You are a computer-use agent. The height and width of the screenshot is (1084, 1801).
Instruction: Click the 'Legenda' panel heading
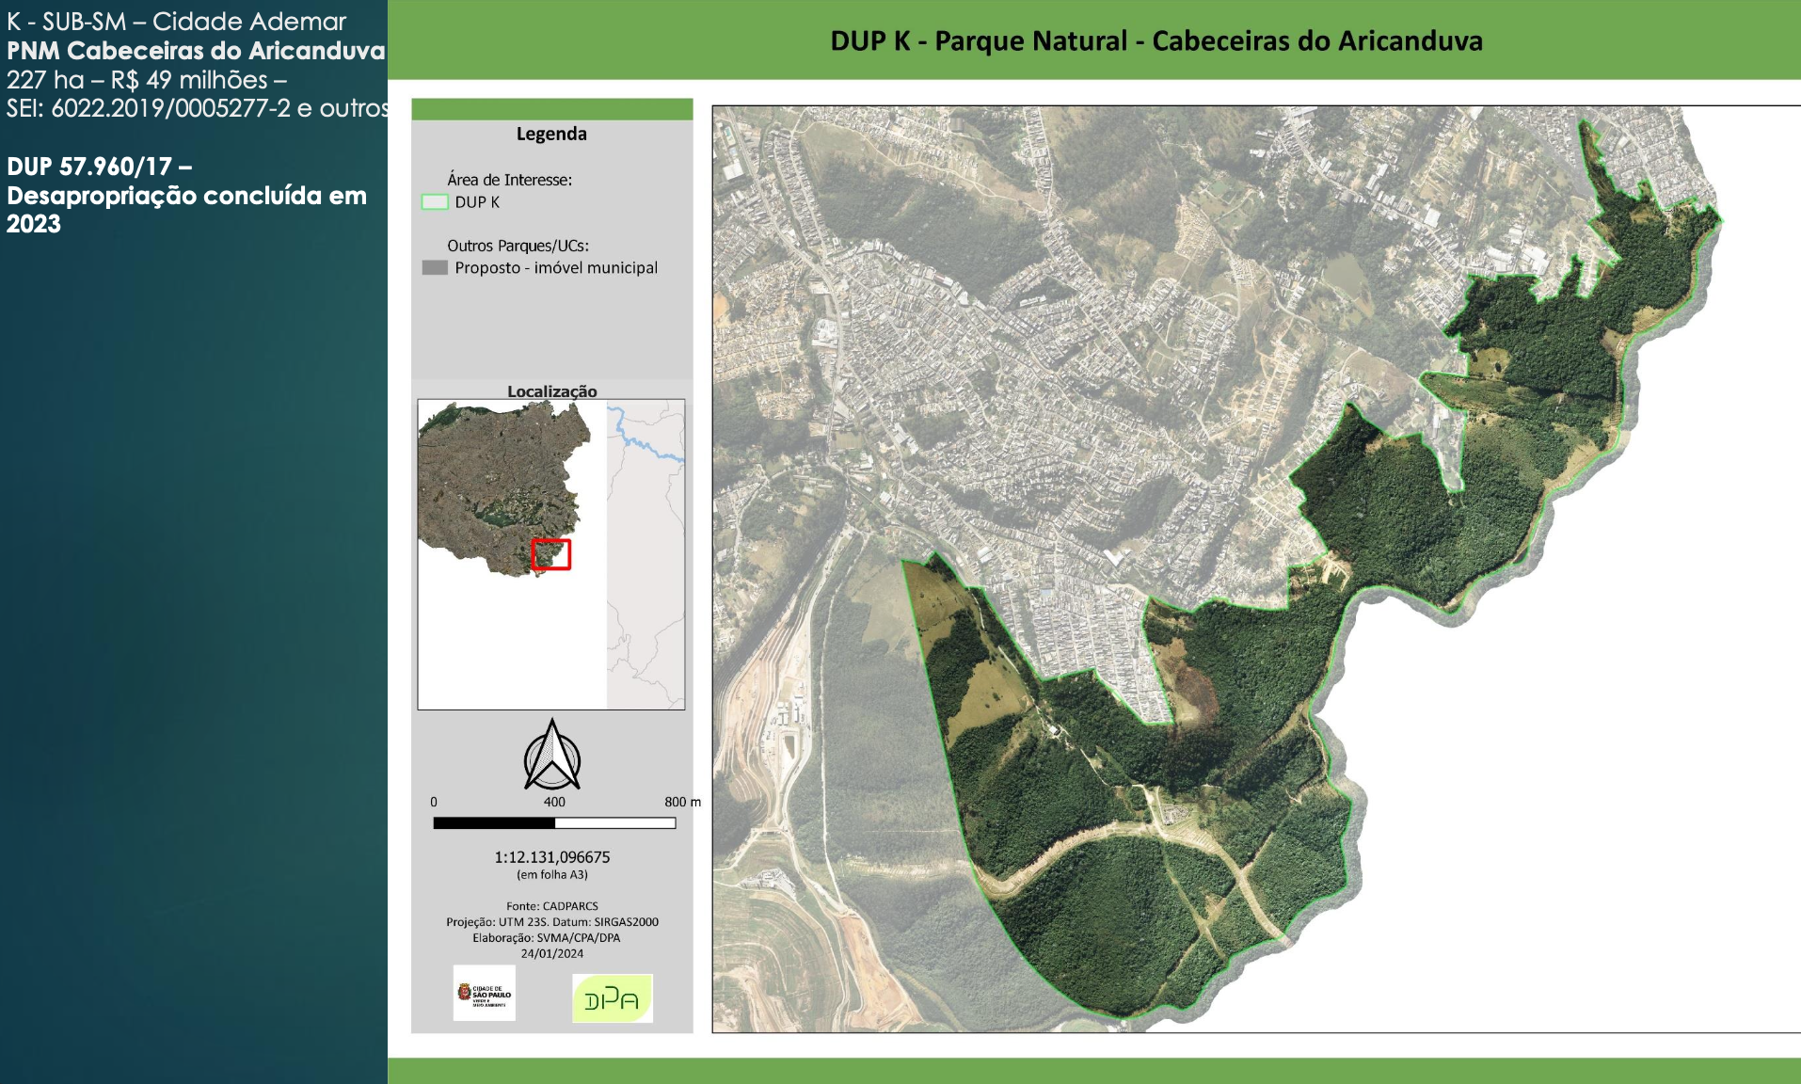pyautogui.click(x=551, y=135)
